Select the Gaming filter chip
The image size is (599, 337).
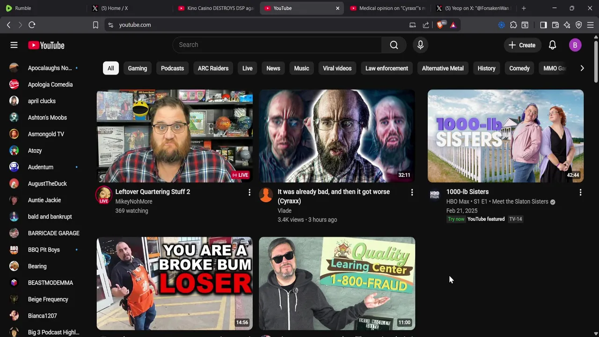(x=138, y=68)
